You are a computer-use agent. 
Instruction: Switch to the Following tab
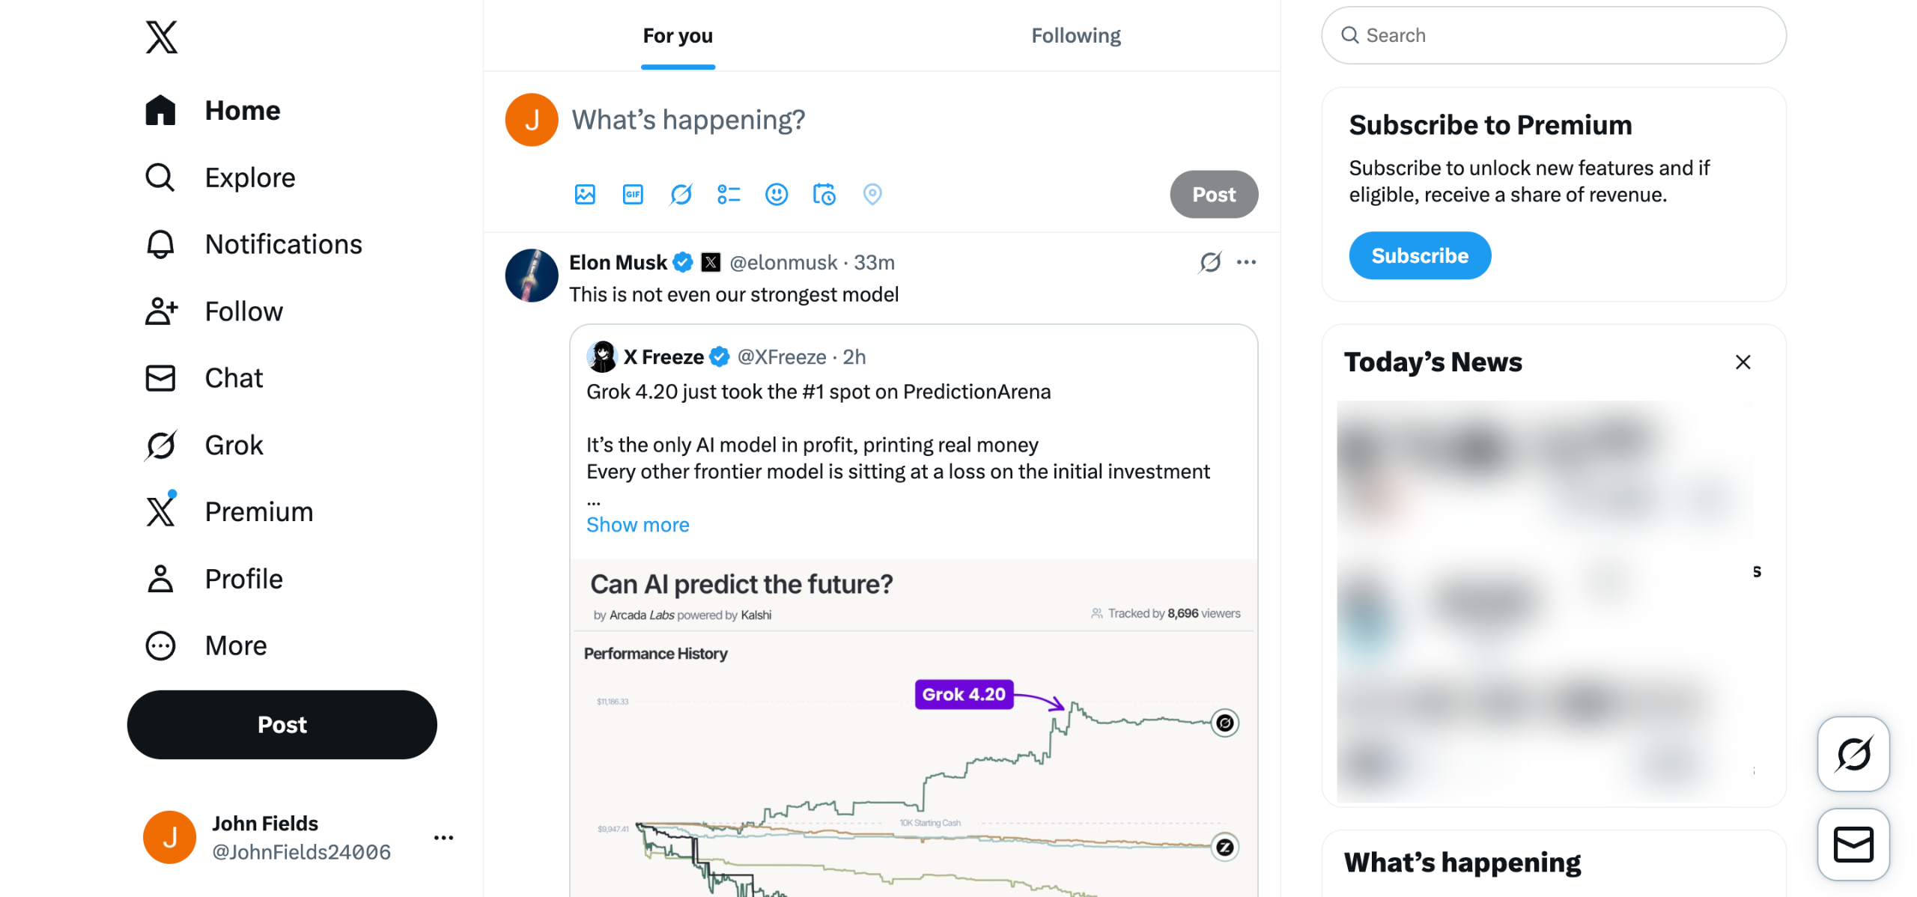click(1075, 36)
